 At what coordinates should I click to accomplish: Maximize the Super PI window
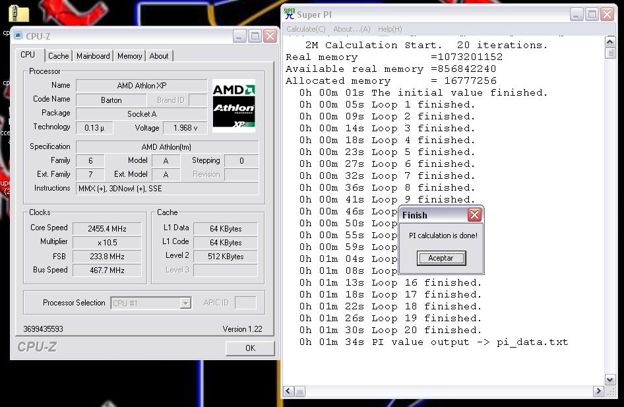592,14
